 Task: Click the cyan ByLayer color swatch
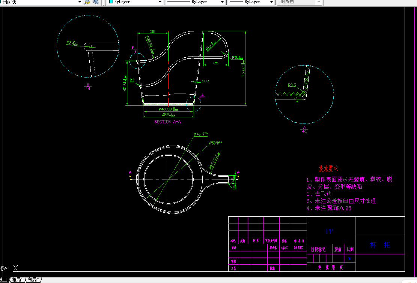tap(111, 1)
